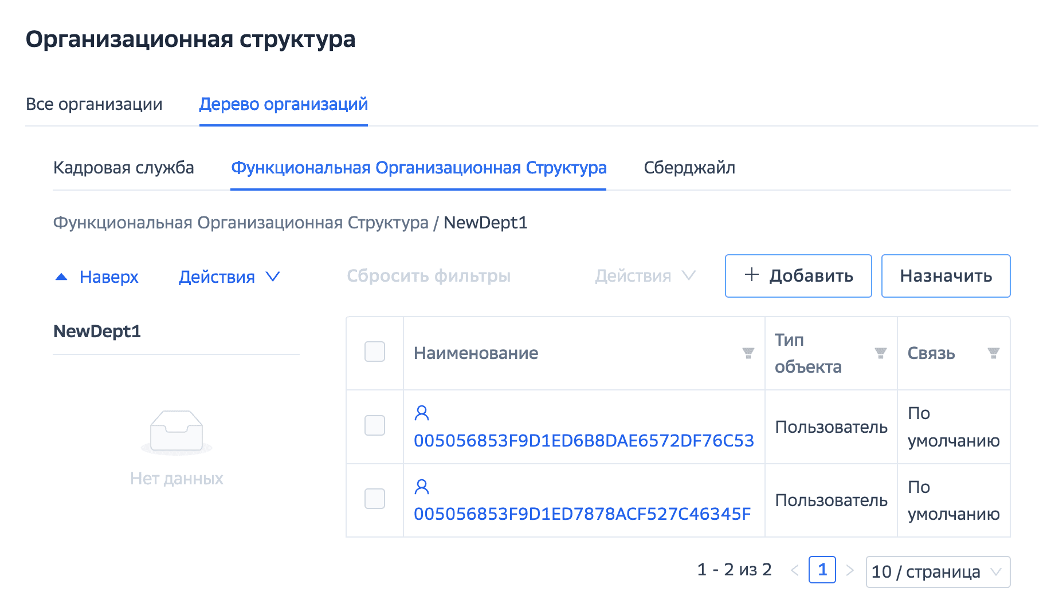This screenshot has width=1051, height=608.
Task: Click the next page arrow
Action: coord(850,570)
